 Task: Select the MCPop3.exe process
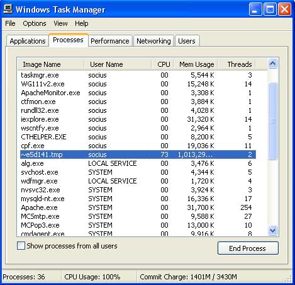(138, 225)
